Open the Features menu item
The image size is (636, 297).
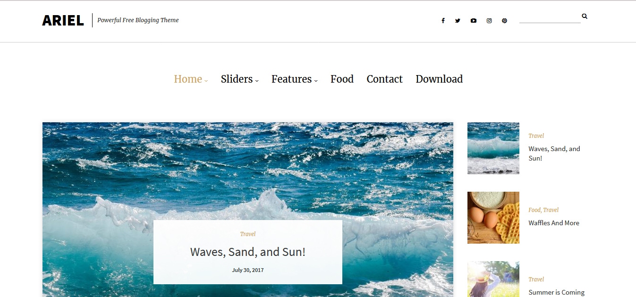pos(291,79)
